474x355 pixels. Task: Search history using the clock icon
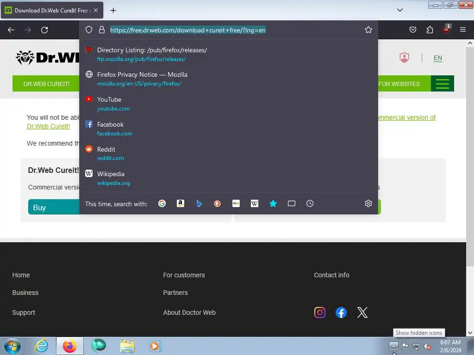pos(310,203)
